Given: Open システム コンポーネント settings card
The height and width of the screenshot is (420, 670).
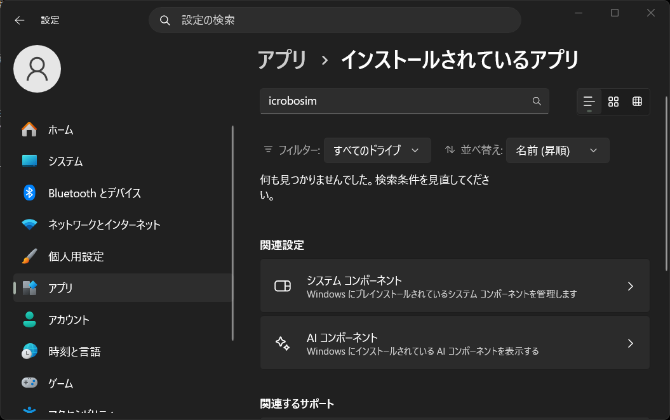Looking at the screenshot, I should tap(455, 285).
